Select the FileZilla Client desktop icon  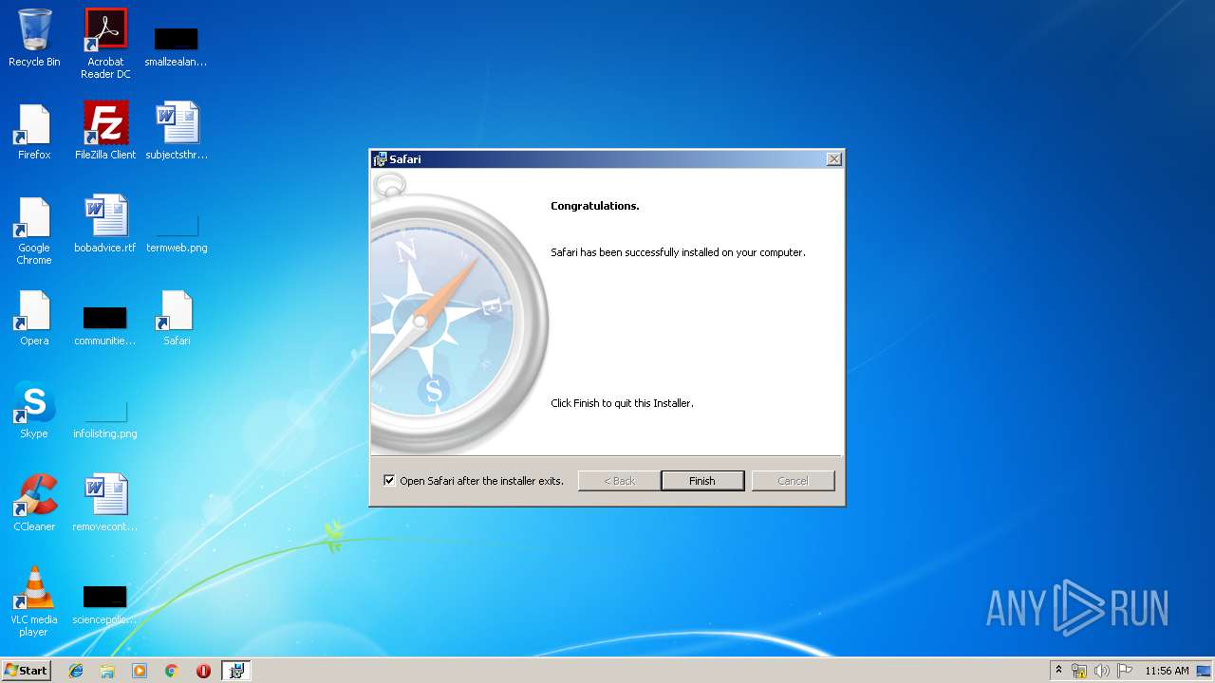tap(105, 131)
